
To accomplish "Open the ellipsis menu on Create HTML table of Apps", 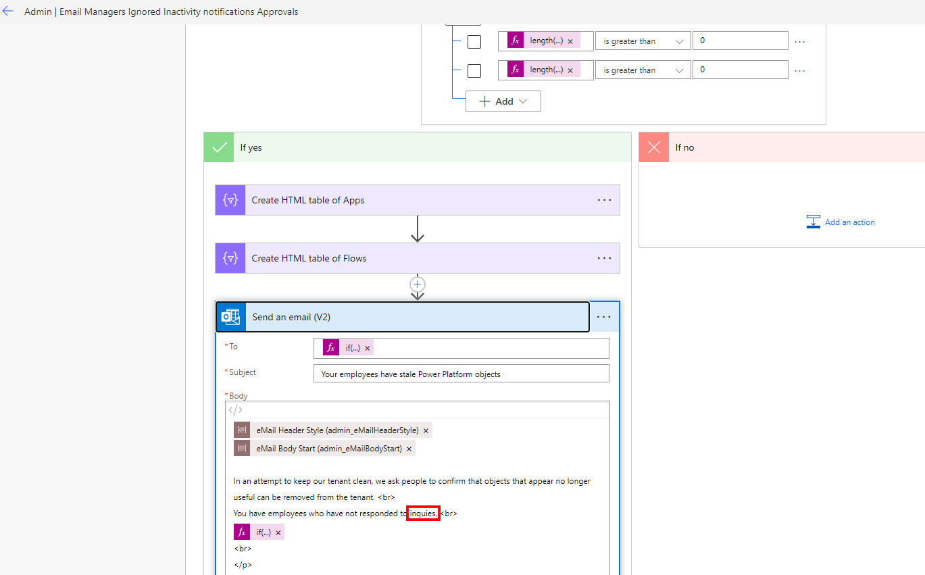I will (x=604, y=200).
